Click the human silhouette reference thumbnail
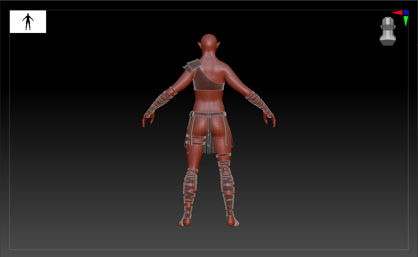Viewport: 418px width, 257px height. click(28, 22)
